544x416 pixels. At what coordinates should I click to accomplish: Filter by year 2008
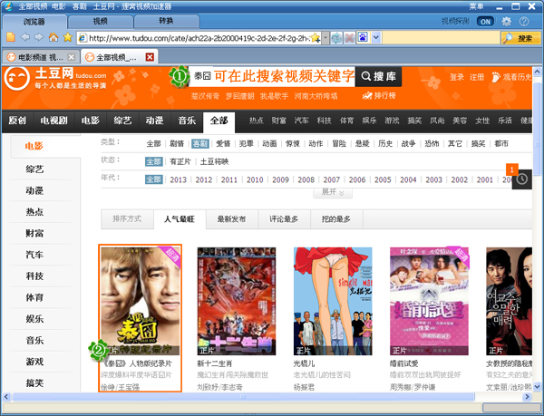[306, 179]
